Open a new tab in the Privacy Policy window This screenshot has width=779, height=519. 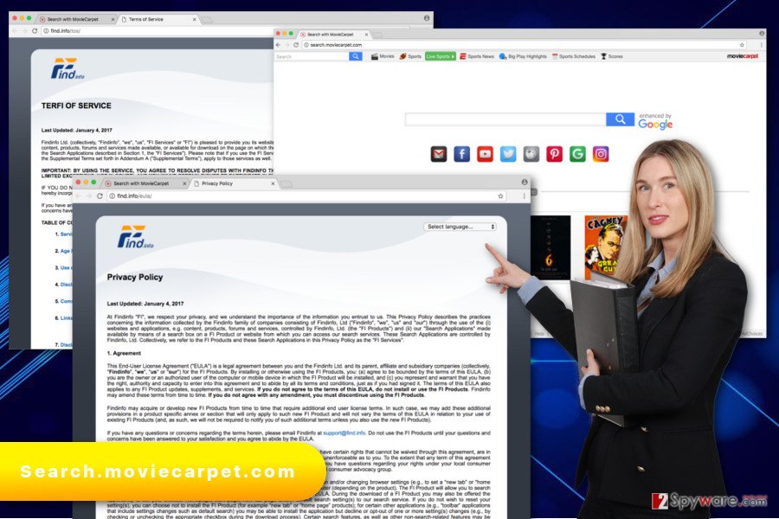[286, 183]
